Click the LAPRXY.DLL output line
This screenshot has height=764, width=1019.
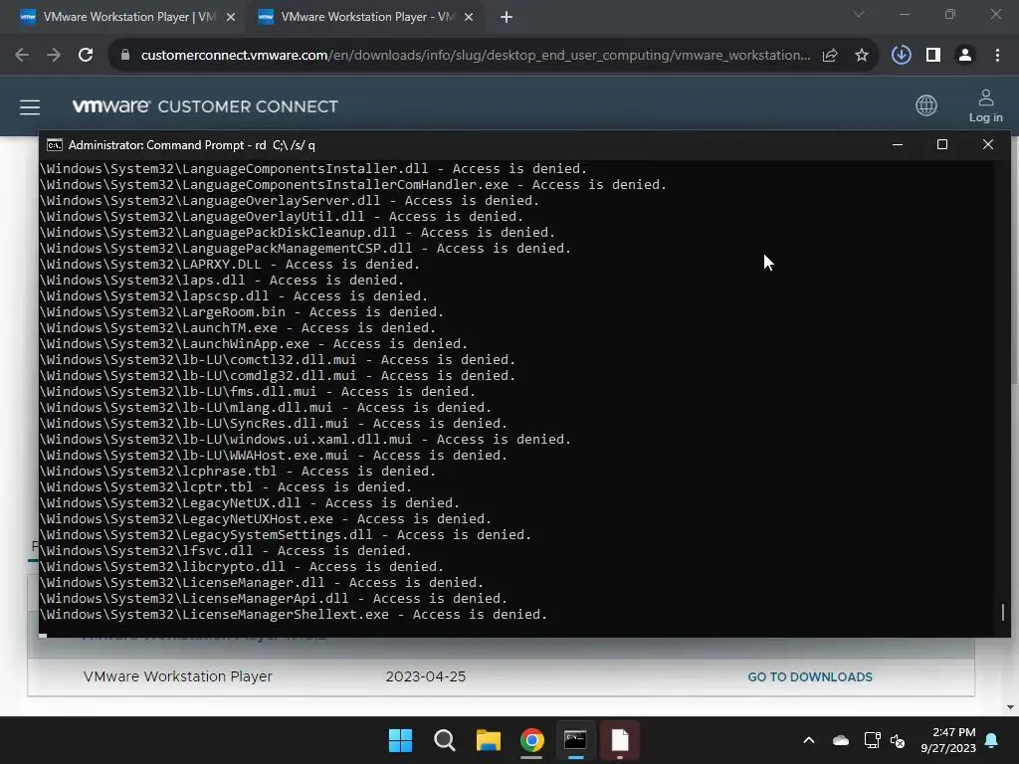pos(230,265)
